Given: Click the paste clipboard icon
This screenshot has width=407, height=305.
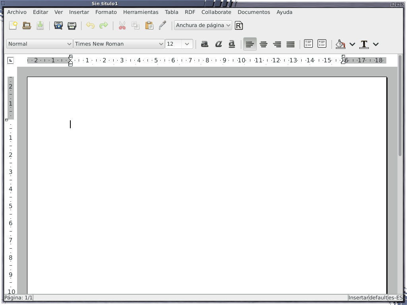Looking at the screenshot, I should [x=149, y=26].
